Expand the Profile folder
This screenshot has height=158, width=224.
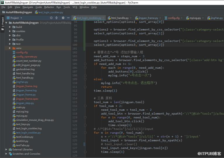click(10, 40)
